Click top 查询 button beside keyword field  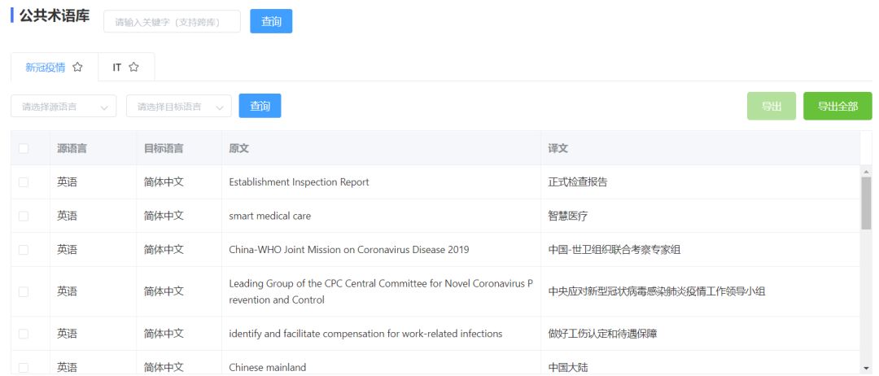click(x=271, y=22)
